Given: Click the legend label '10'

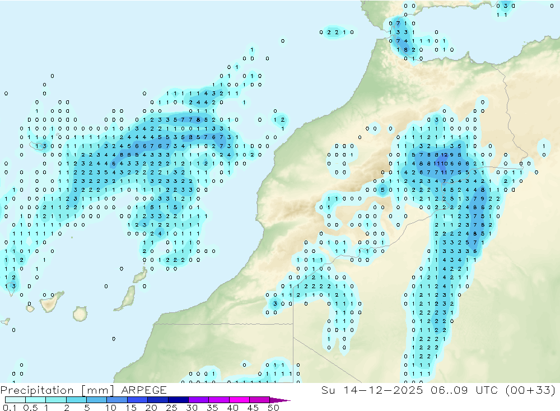Looking at the screenshot, I should pos(111,408).
